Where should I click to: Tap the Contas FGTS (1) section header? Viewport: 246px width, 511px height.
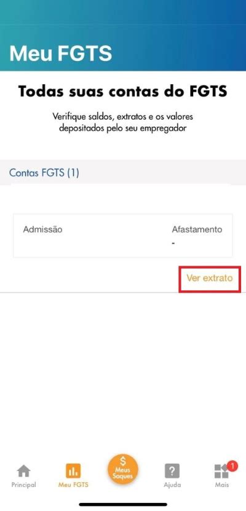tap(44, 173)
